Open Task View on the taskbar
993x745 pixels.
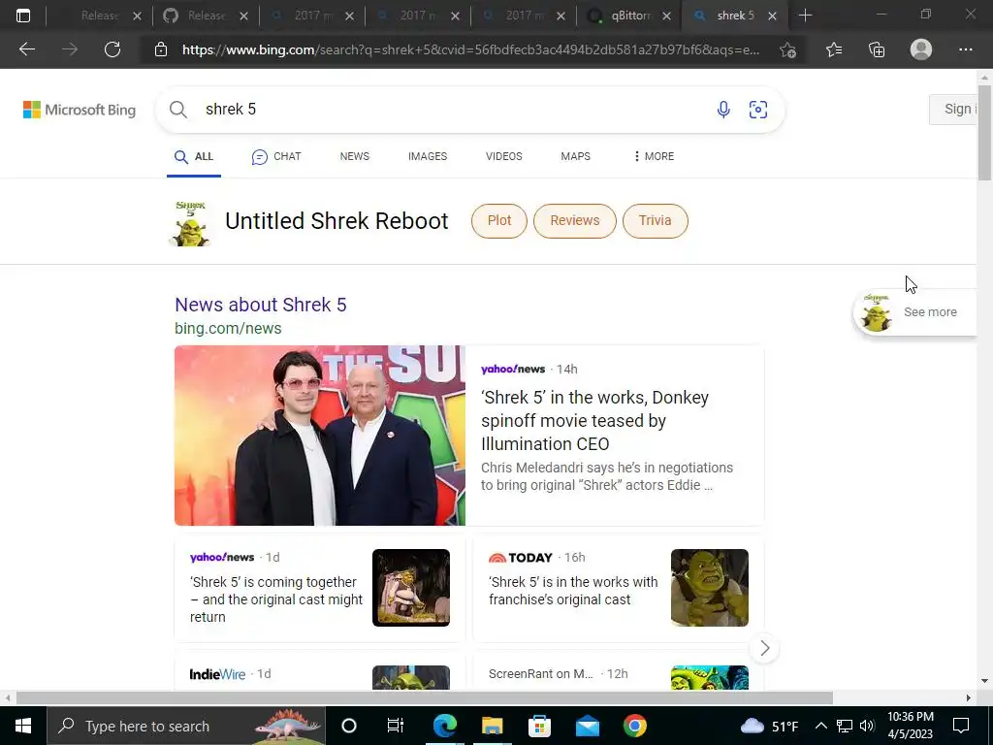point(396,726)
